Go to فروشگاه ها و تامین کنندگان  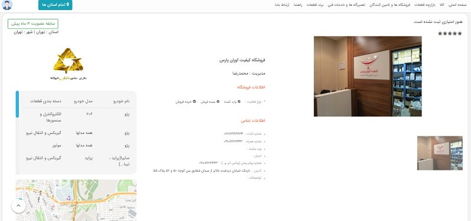[390, 5]
